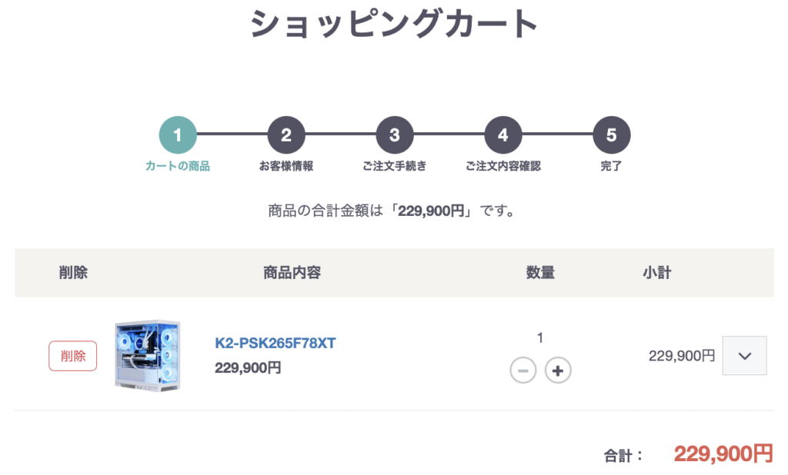The height and width of the screenshot is (475, 788).
Task: Select the カートの商品 step label
Action: coord(178,166)
